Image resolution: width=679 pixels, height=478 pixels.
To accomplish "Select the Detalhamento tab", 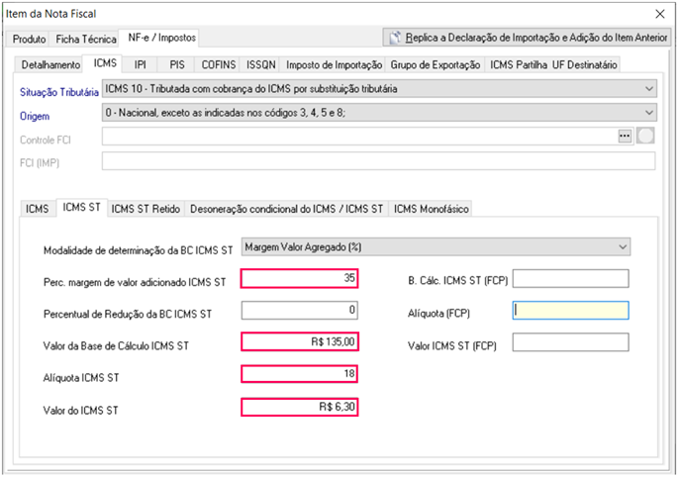I will 51,64.
